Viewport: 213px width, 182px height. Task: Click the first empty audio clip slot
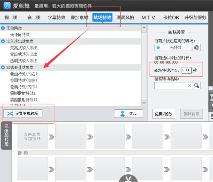[x=32, y=169]
